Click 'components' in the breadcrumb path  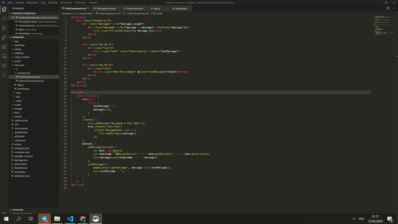click(x=86, y=14)
